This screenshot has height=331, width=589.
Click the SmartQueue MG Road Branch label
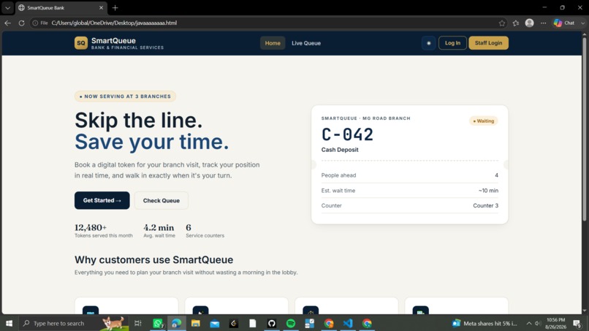tap(365, 118)
